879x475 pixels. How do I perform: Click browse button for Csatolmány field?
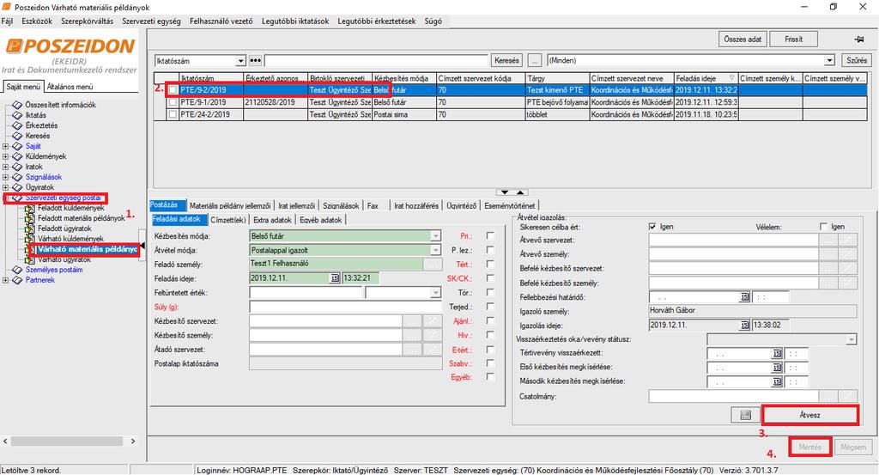(x=828, y=397)
